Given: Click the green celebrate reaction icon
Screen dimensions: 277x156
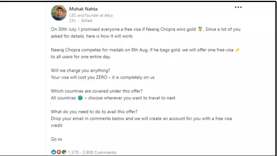Looking at the screenshot, I should 64,152.
